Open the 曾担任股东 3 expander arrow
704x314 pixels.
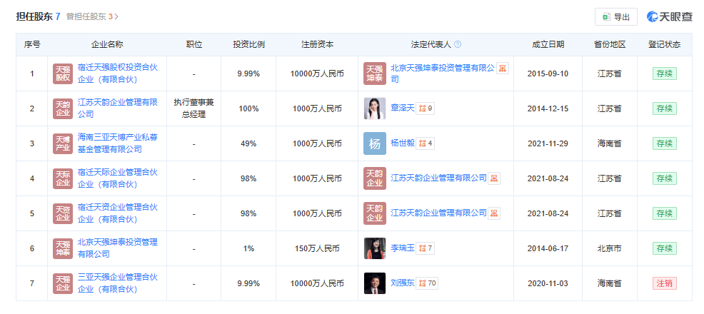tap(116, 16)
